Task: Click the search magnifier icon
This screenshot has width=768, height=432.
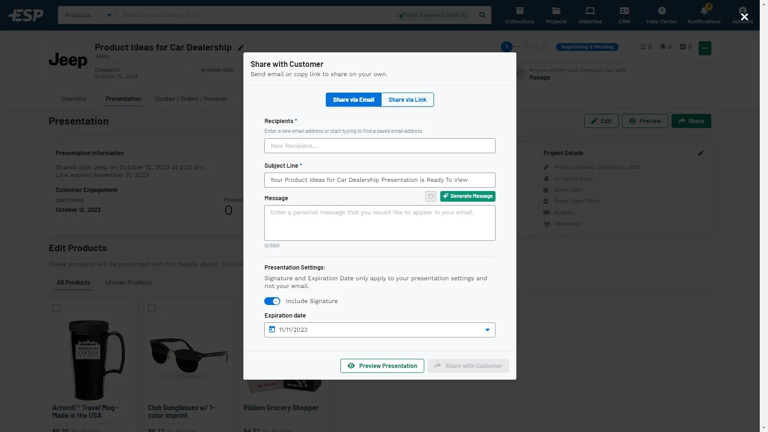Action: point(482,15)
